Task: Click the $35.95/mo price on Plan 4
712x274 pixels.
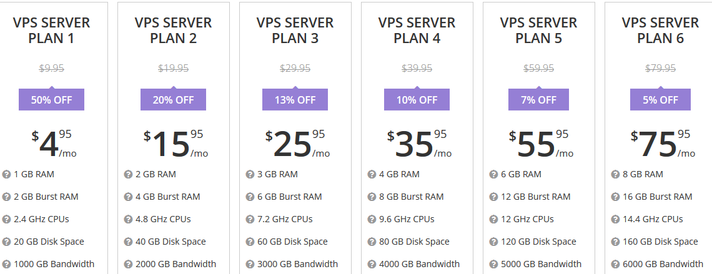Action: pyautogui.click(x=419, y=144)
